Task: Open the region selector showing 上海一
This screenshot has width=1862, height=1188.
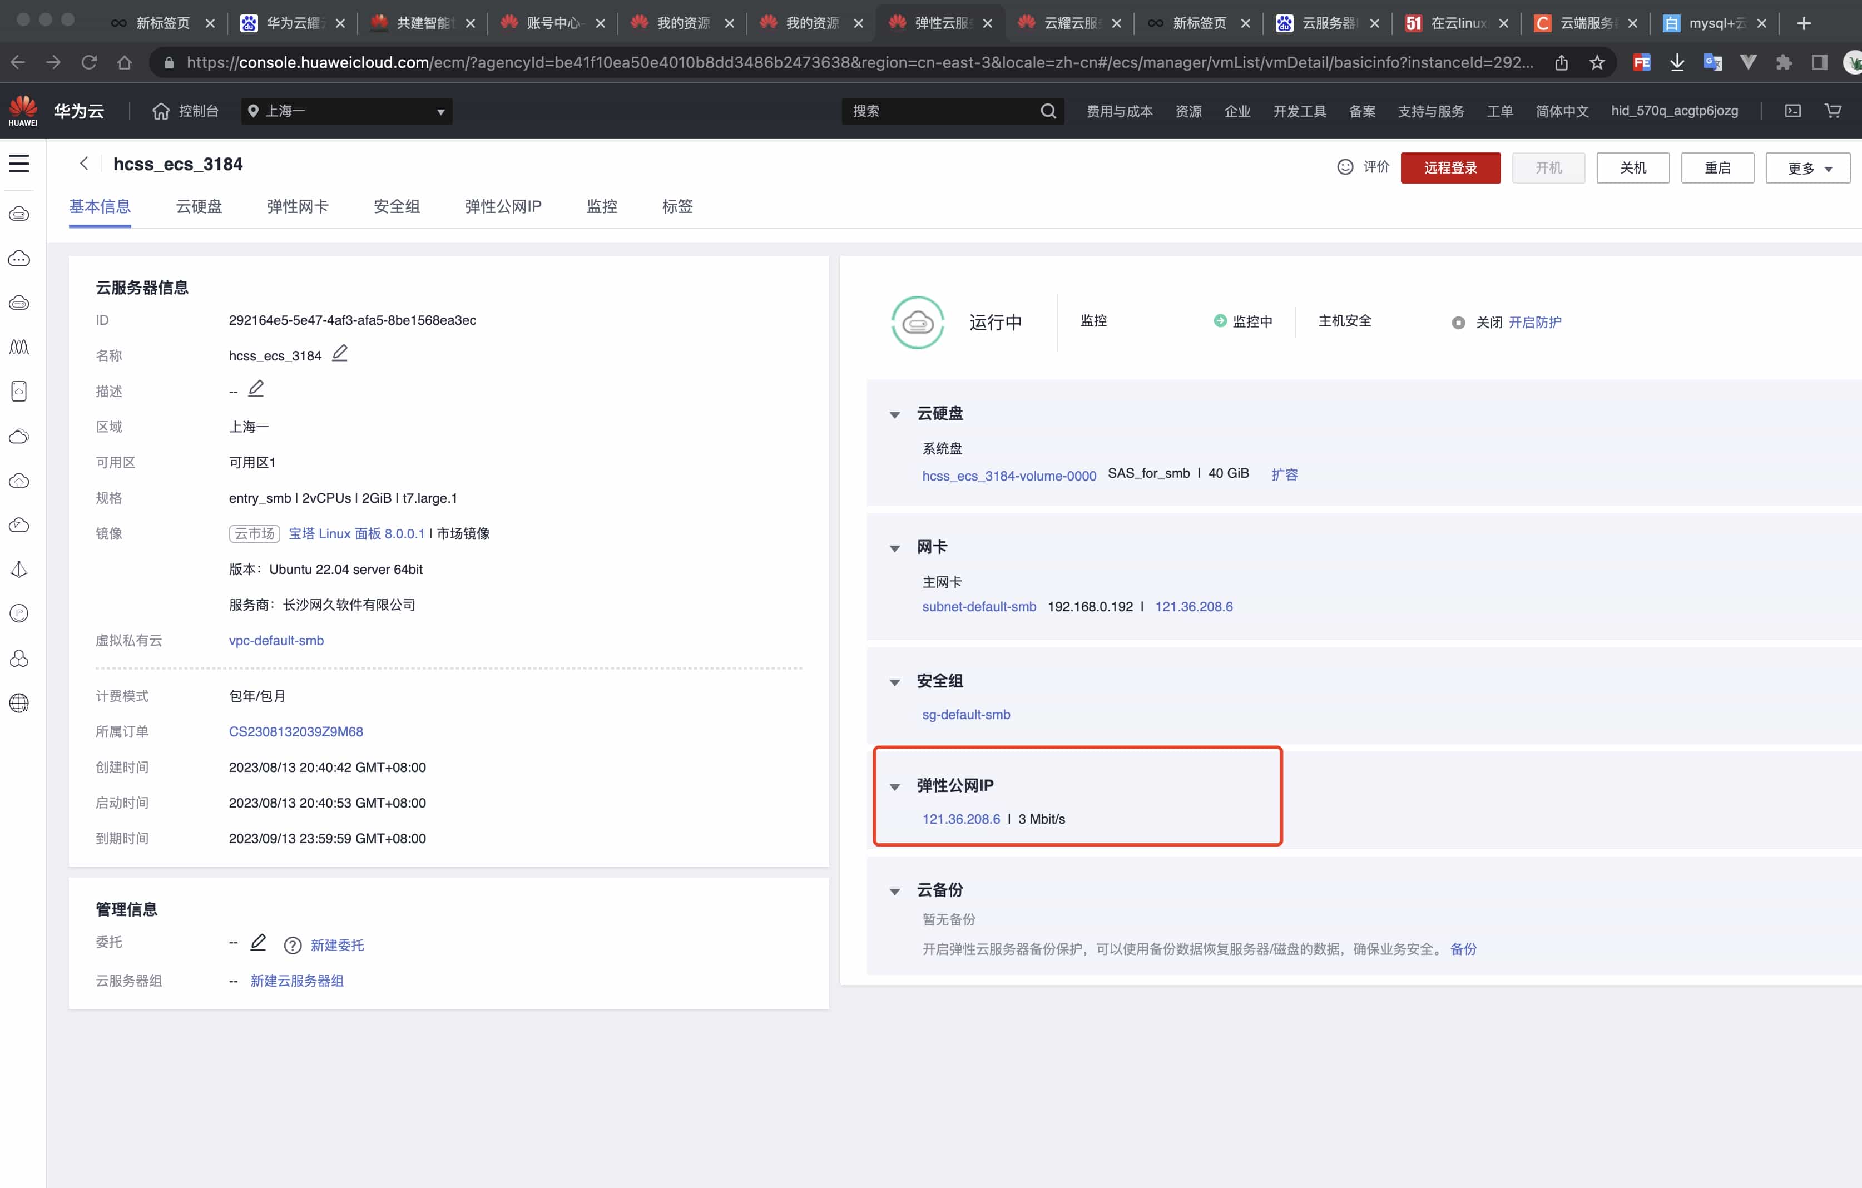Action: (x=345, y=111)
